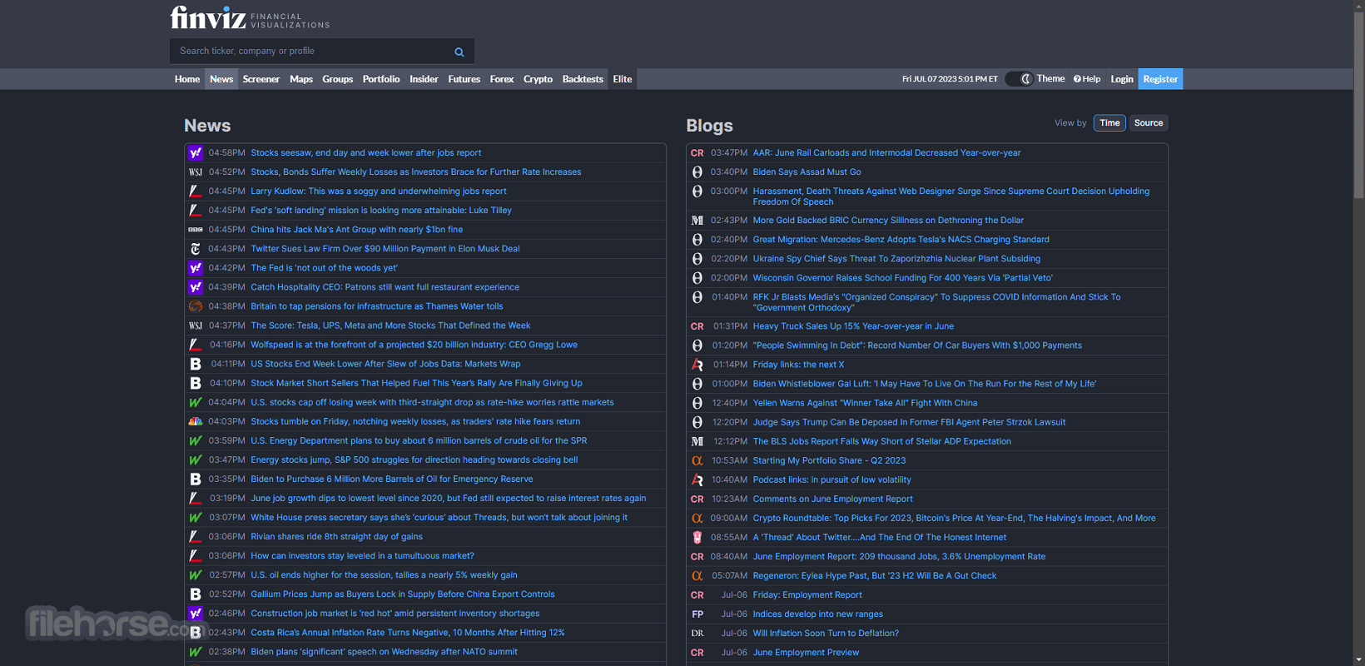
Task: Click WSJ icon beside 'Stocks, Bonds Suffer' headline
Action: click(196, 172)
